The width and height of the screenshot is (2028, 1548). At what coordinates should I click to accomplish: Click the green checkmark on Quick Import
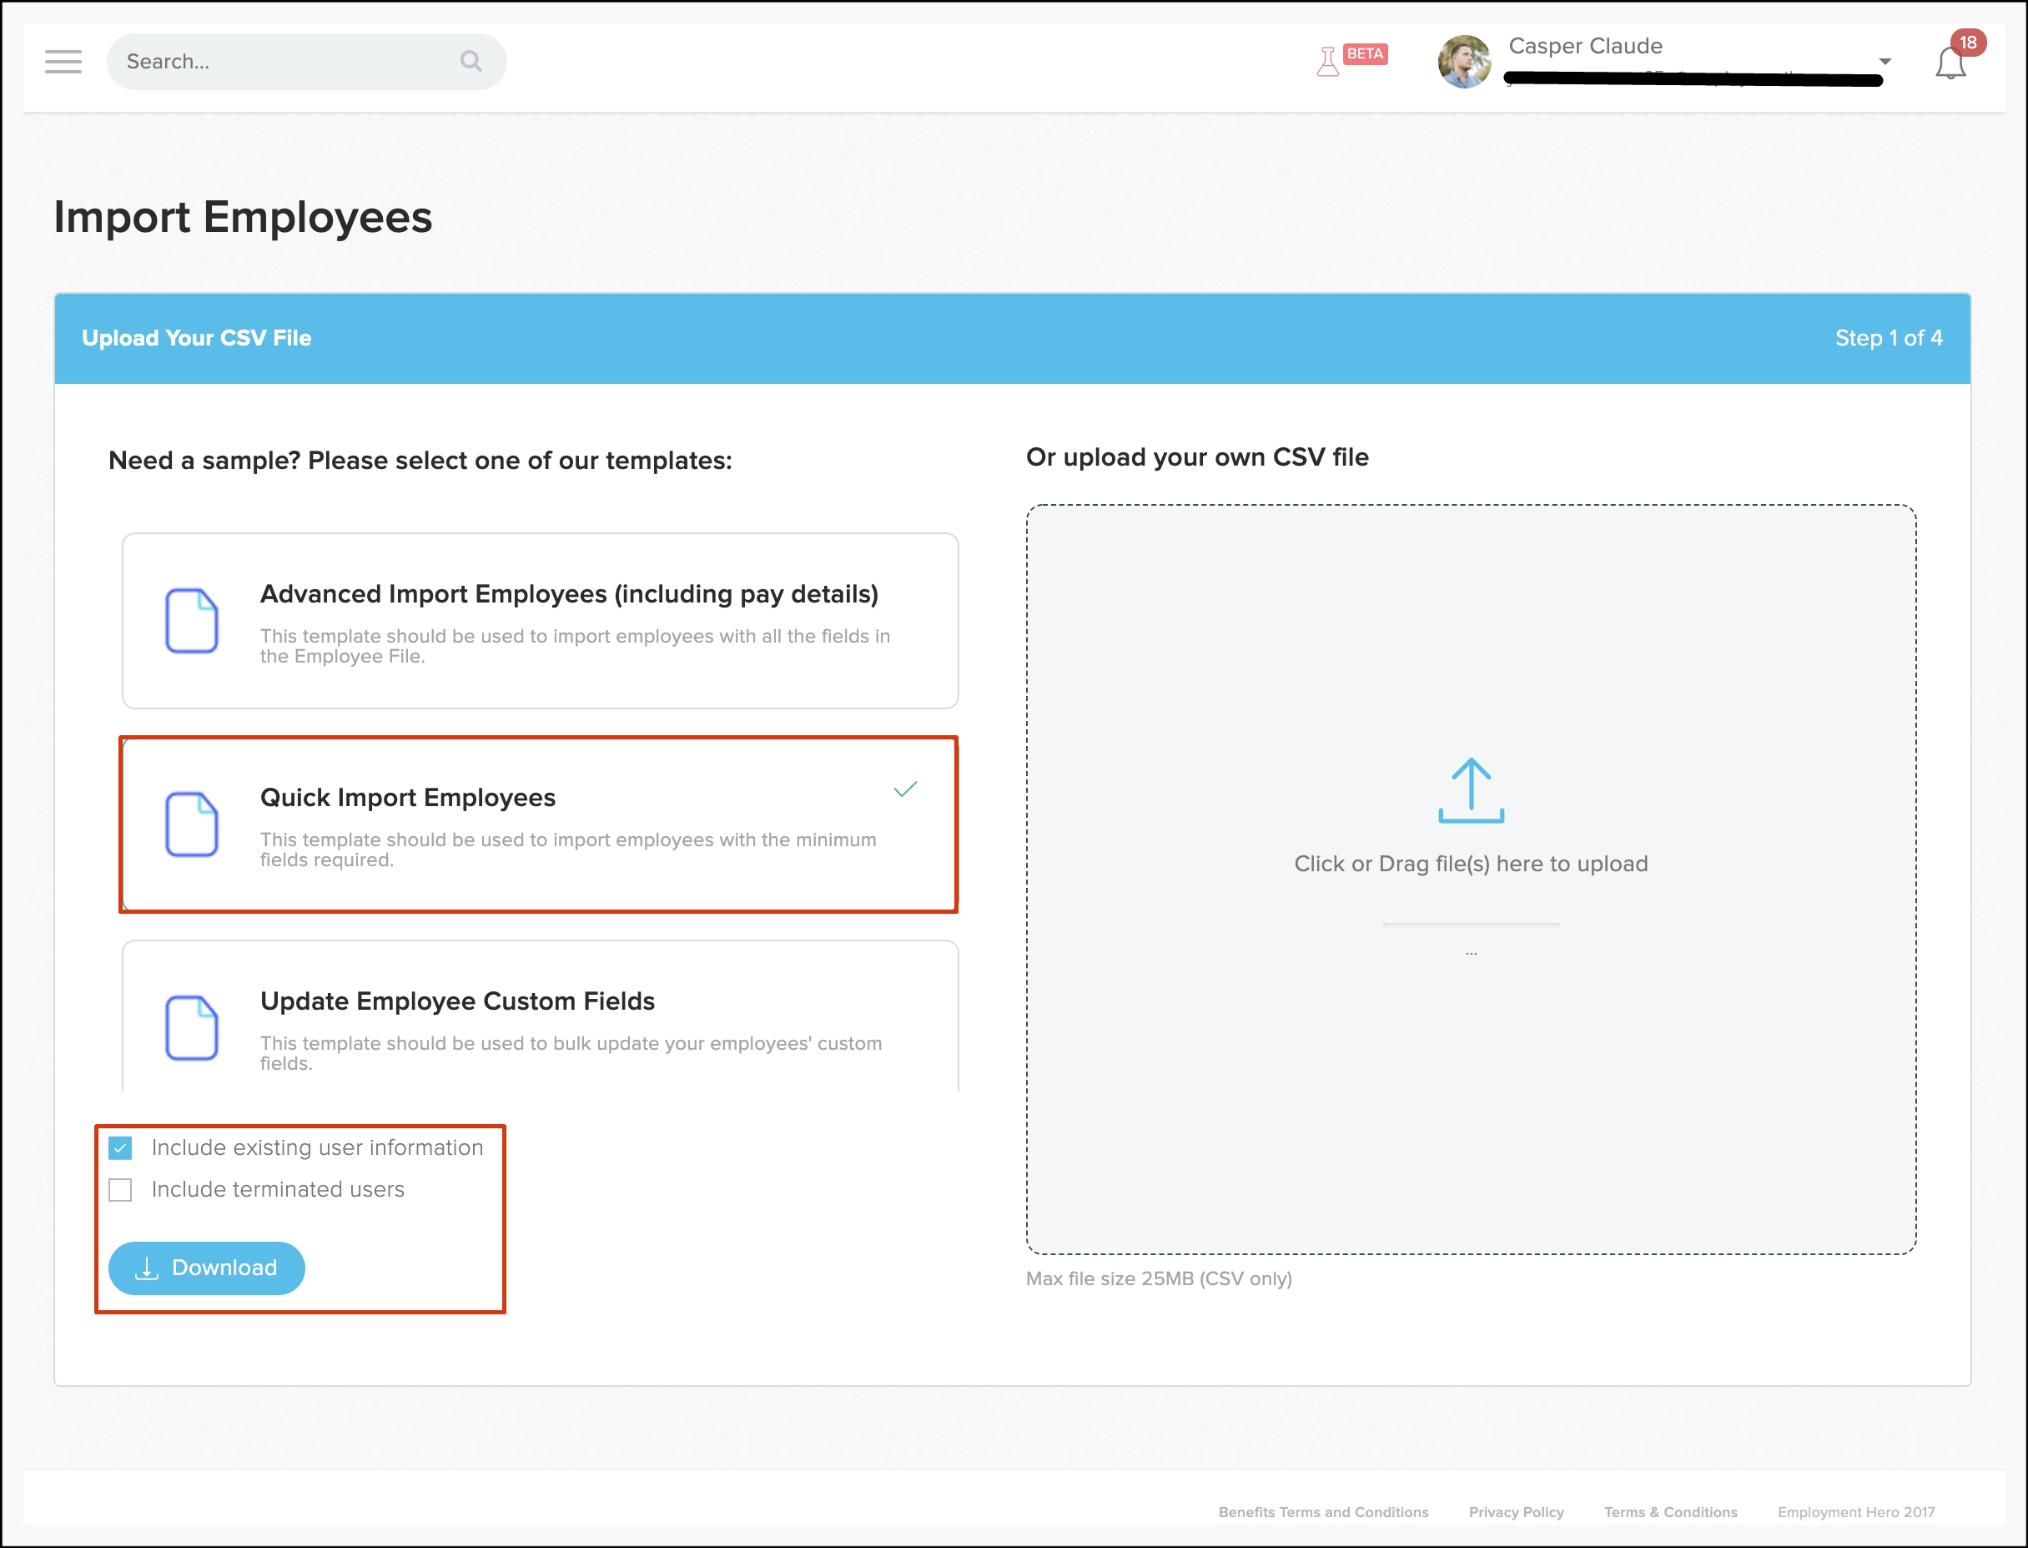coord(905,789)
